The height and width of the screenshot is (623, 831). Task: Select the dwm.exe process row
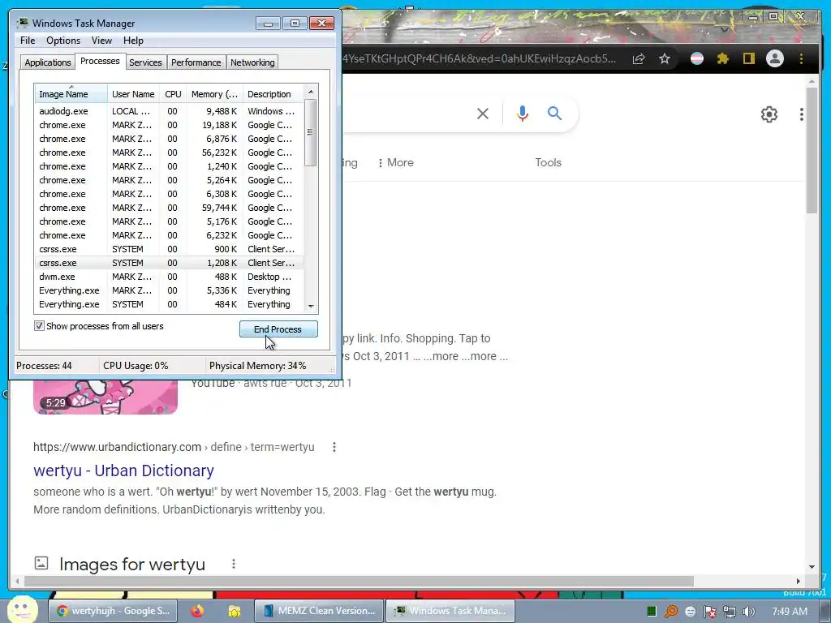tap(169, 277)
